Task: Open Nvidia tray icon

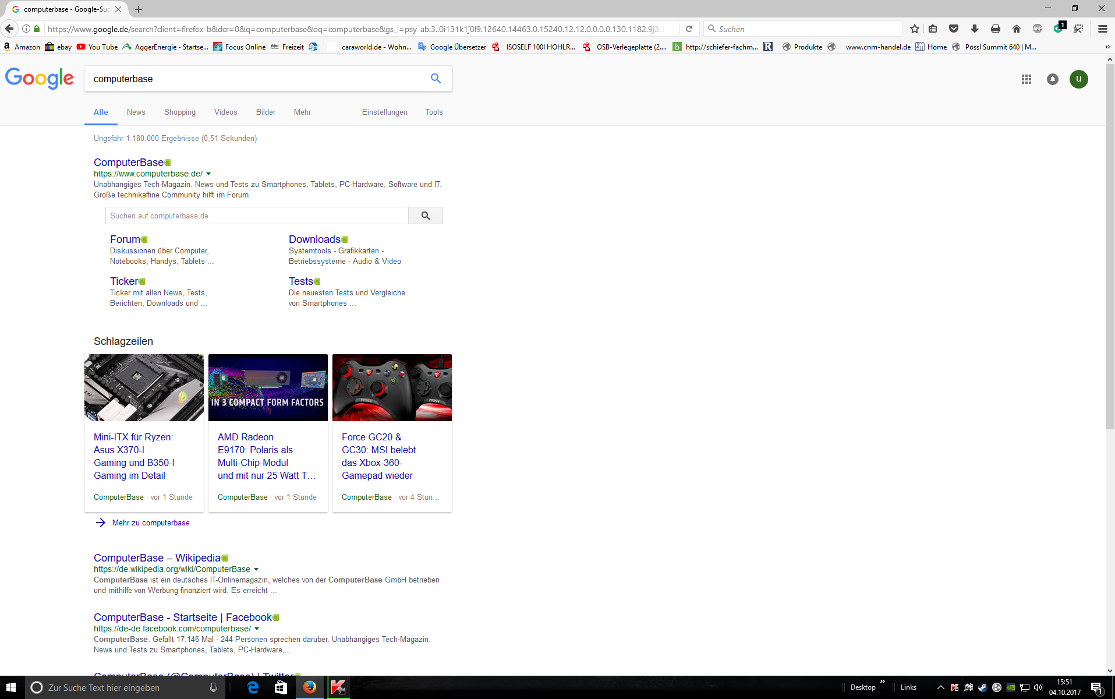Action: (x=1011, y=687)
